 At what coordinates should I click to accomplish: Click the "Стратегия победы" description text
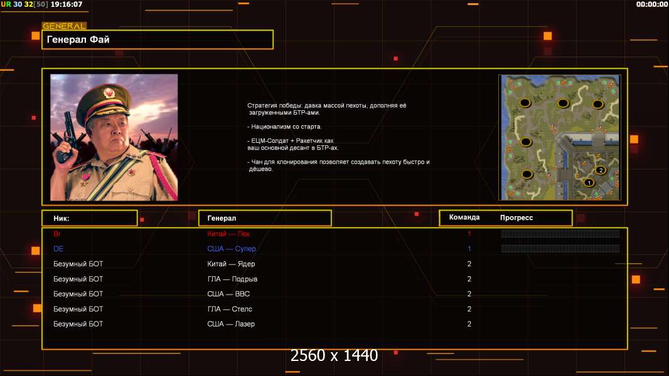(327, 109)
